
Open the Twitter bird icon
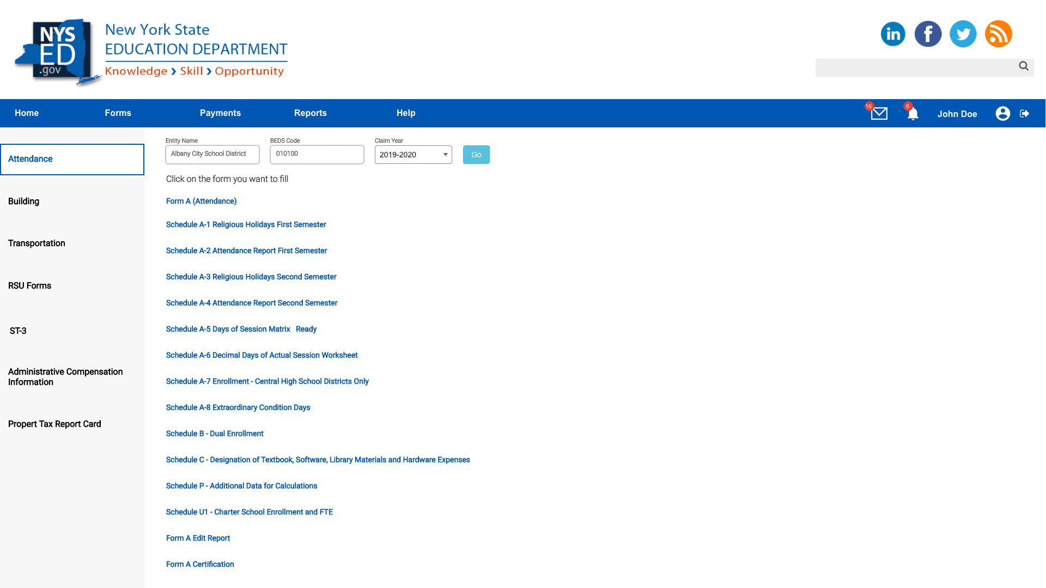tap(963, 34)
